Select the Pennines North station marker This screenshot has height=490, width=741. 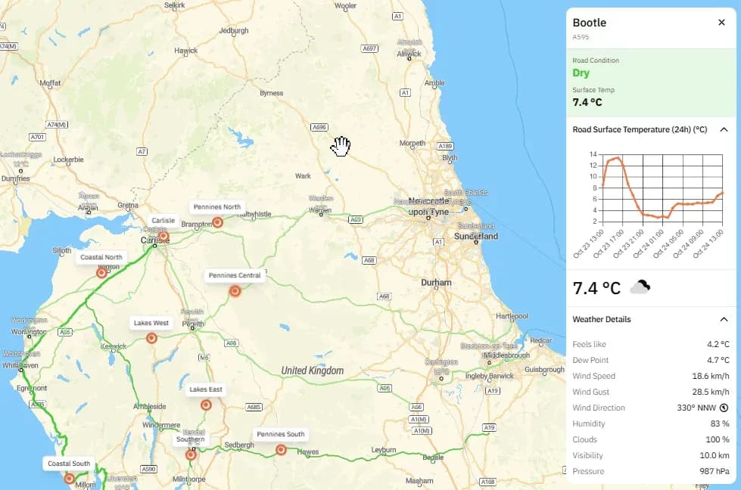coord(217,222)
